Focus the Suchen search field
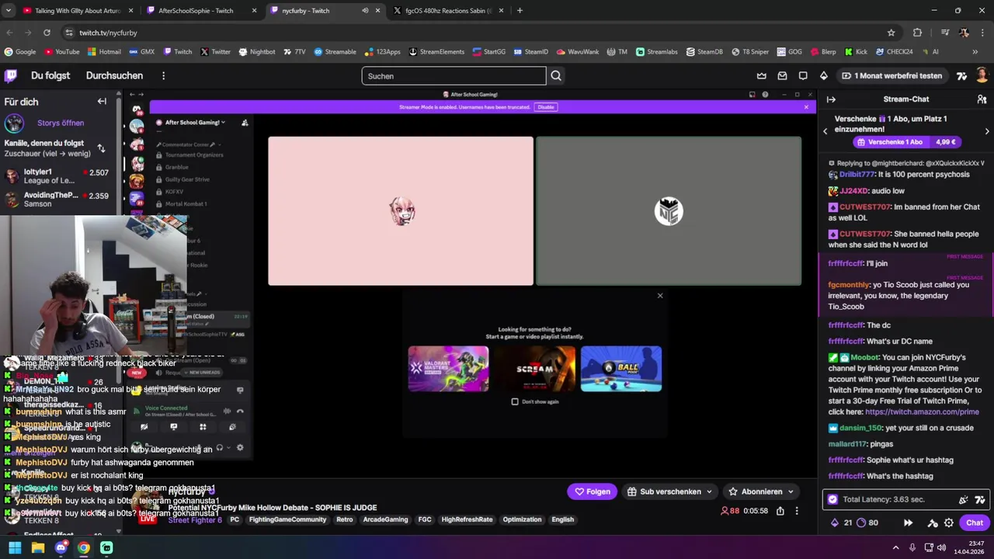The width and height of the screenshot is (994, 559). [x=454, y=75]
